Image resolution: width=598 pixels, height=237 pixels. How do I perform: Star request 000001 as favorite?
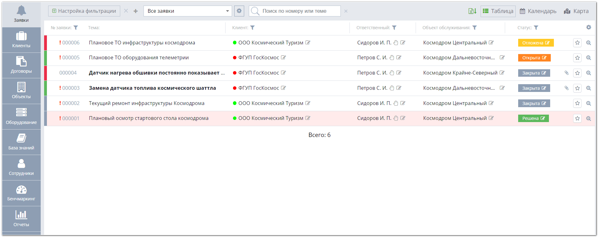pyautogui.click(x=577, y=118)
